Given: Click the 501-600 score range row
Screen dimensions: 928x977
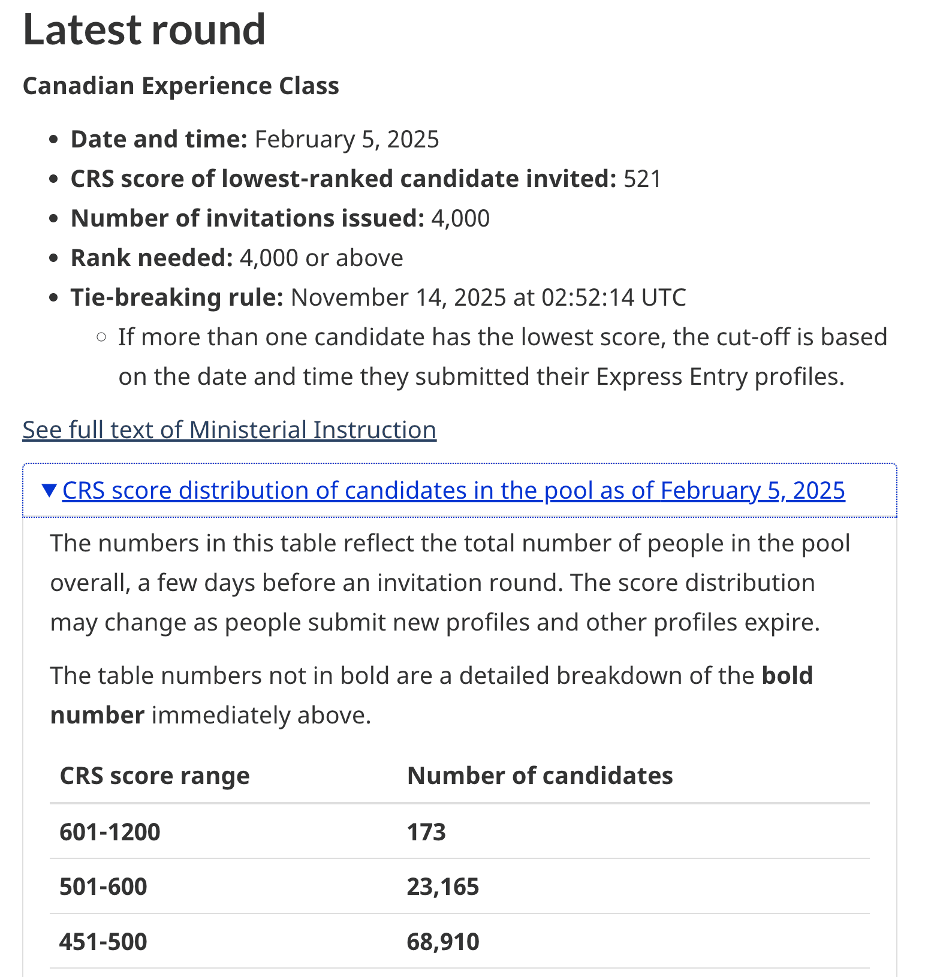Looking at the screenshot, I should point(460,886).
